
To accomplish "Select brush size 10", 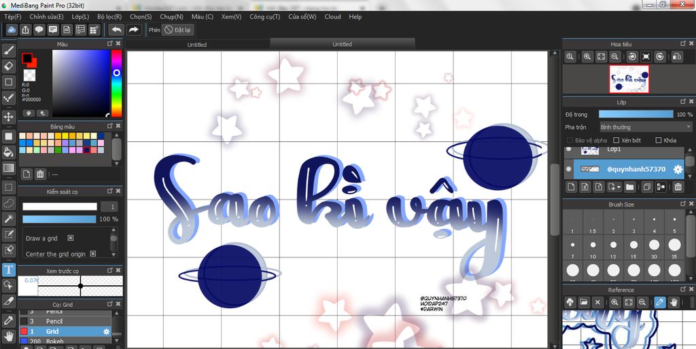I will (593, 247).
